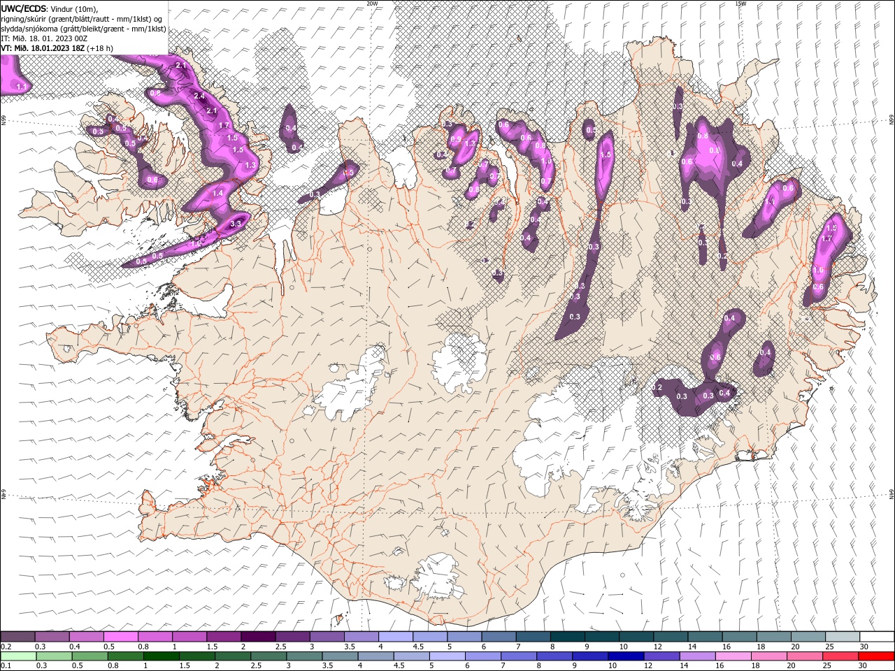
Task: Select the lower legend swatch starting at 25
Action: click(x=840, y=656)
